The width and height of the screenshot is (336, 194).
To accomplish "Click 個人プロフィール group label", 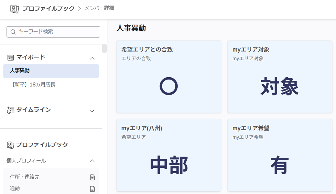I will 26,161.
